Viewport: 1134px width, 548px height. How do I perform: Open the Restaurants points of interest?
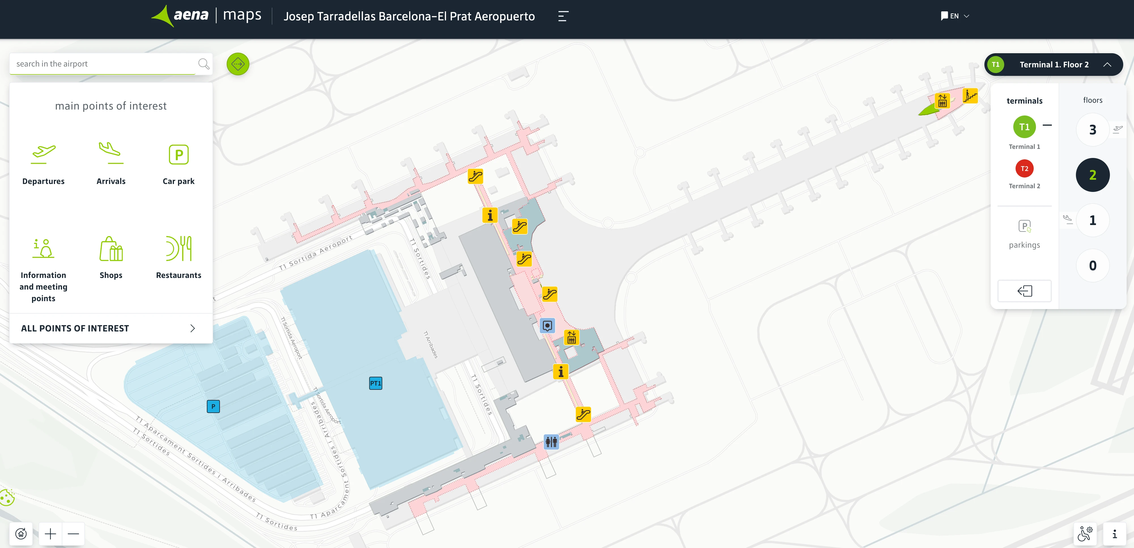pos(178,249)
